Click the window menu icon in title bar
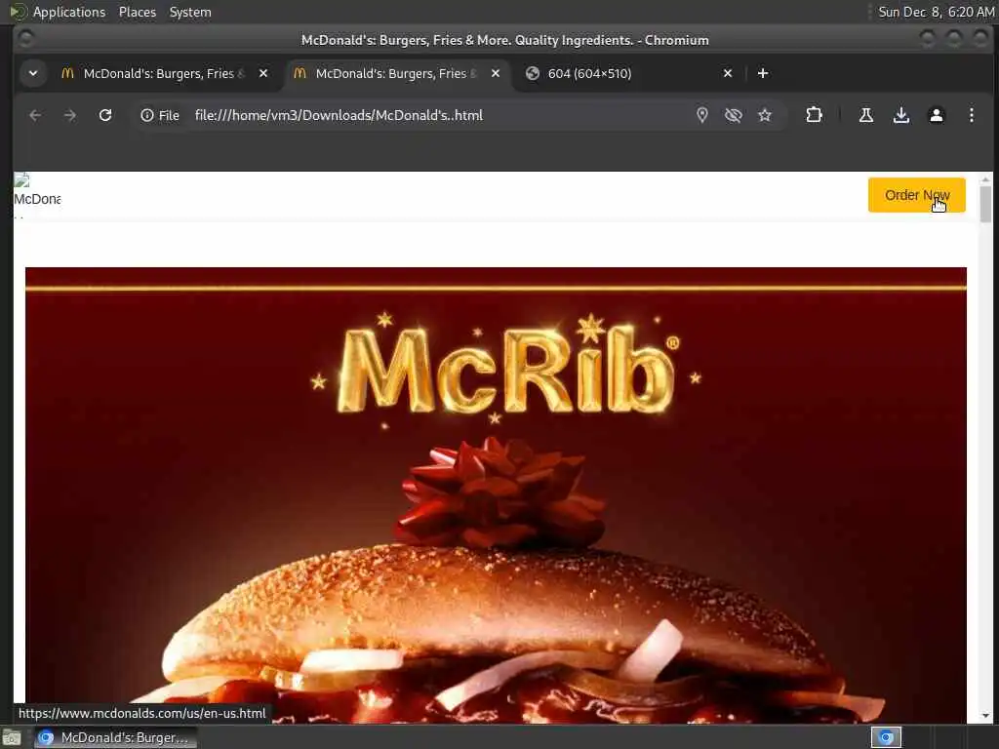Viewport: 999px width, 749px height. [25, 39]
